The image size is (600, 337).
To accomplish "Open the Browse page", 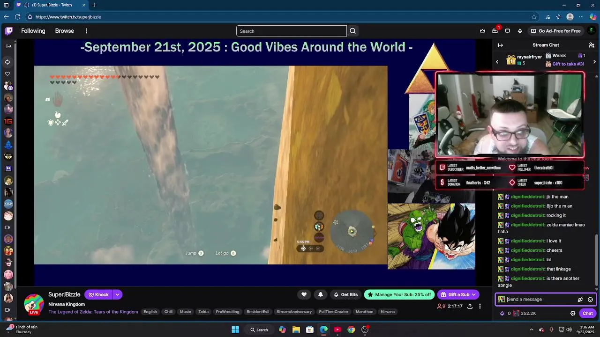I will point(65,31).
